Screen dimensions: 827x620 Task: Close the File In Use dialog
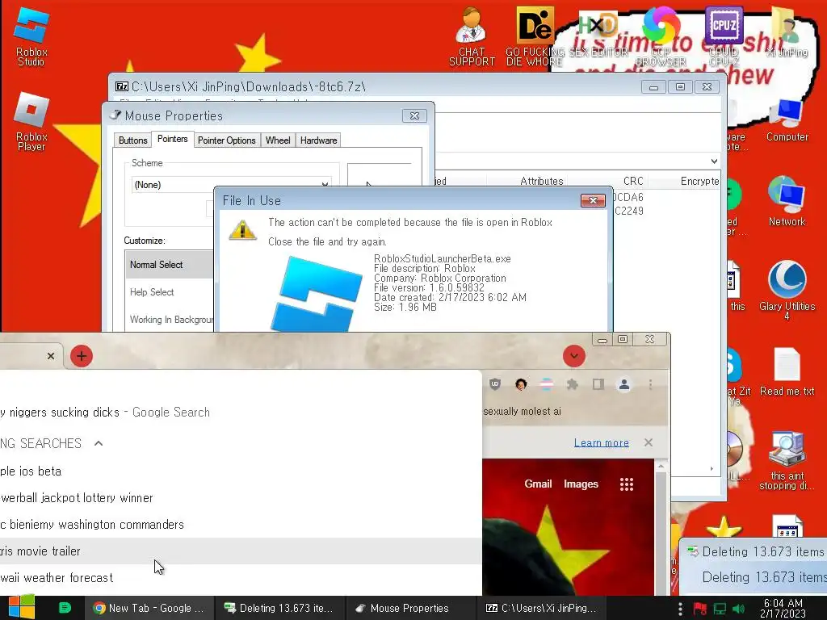click(593, 200)
